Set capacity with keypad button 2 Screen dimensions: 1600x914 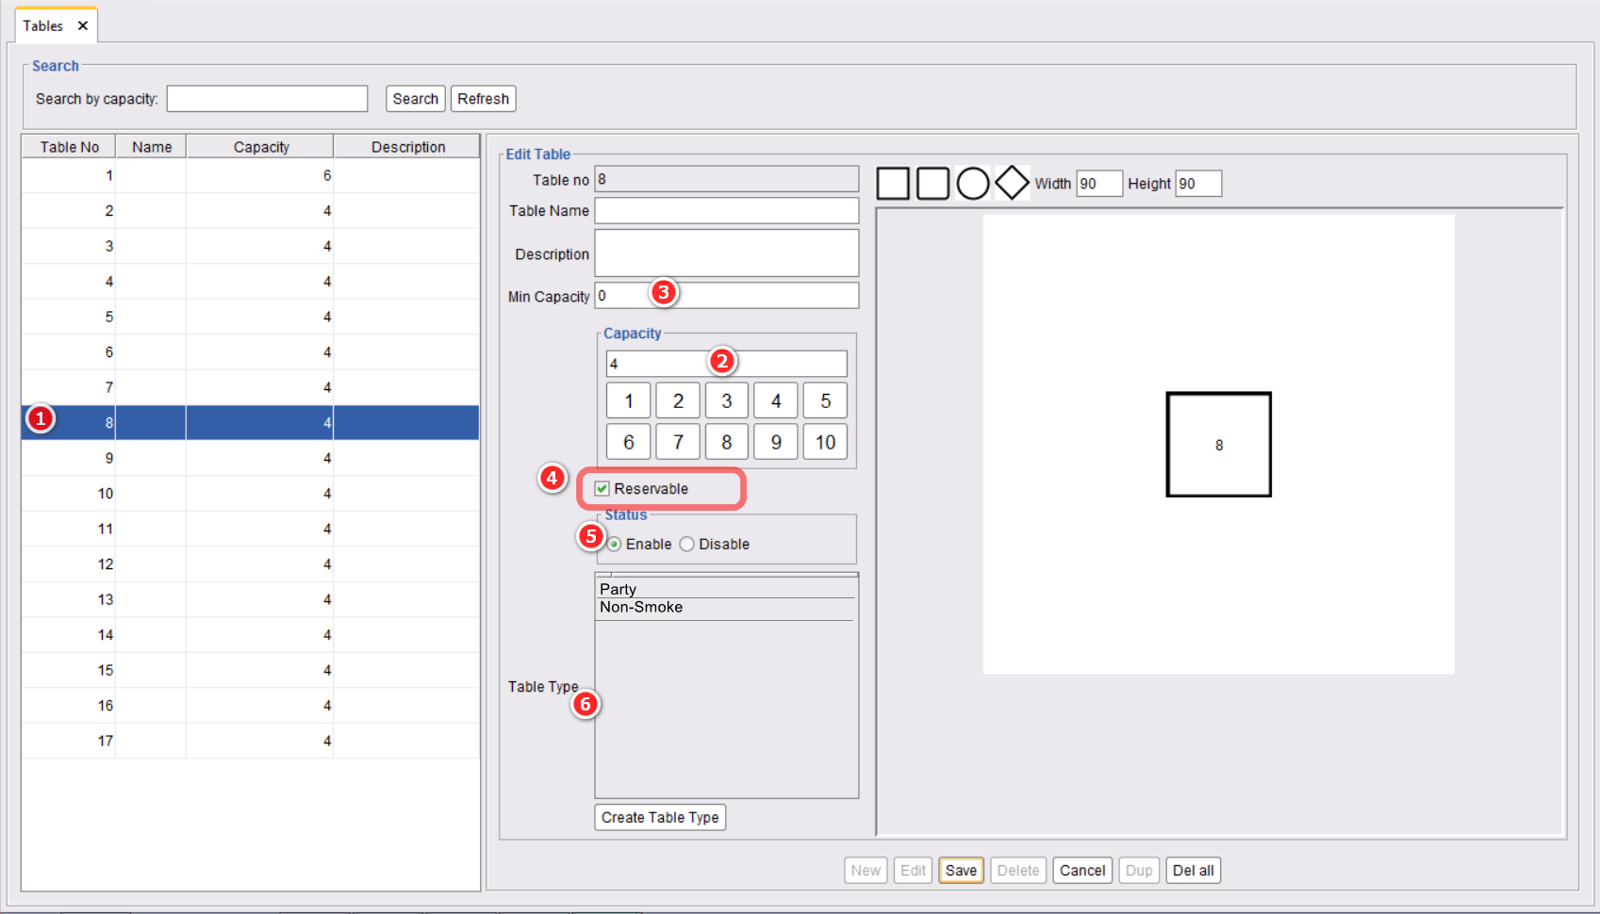678,400
